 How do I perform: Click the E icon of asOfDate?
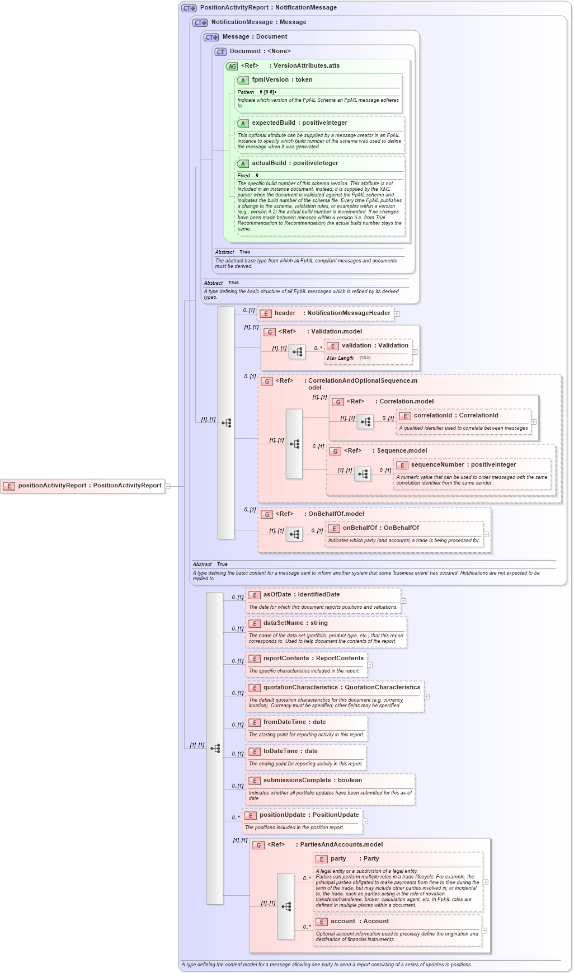tap(255, 595)
